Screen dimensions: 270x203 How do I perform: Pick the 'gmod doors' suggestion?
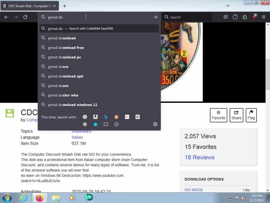99,66
